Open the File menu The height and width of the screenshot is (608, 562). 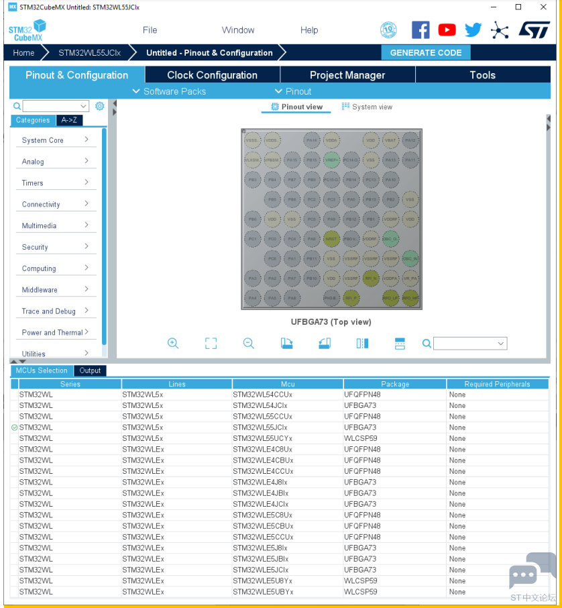150,30
